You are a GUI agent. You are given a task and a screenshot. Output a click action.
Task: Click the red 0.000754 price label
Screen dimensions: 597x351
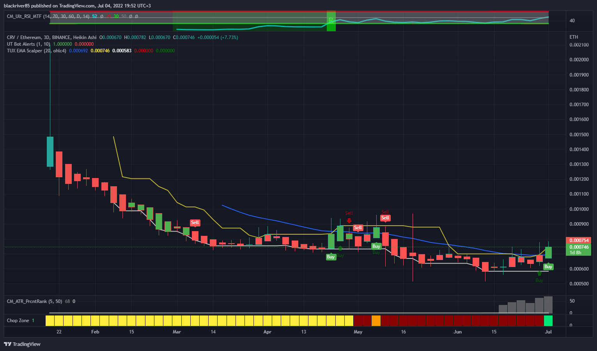(x=579, y=241)
